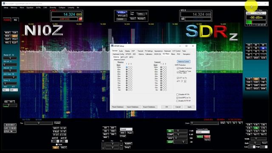Switch to the PA Settings tab
This screenshot has width=272, height=153.
click(x=149, y=51)
